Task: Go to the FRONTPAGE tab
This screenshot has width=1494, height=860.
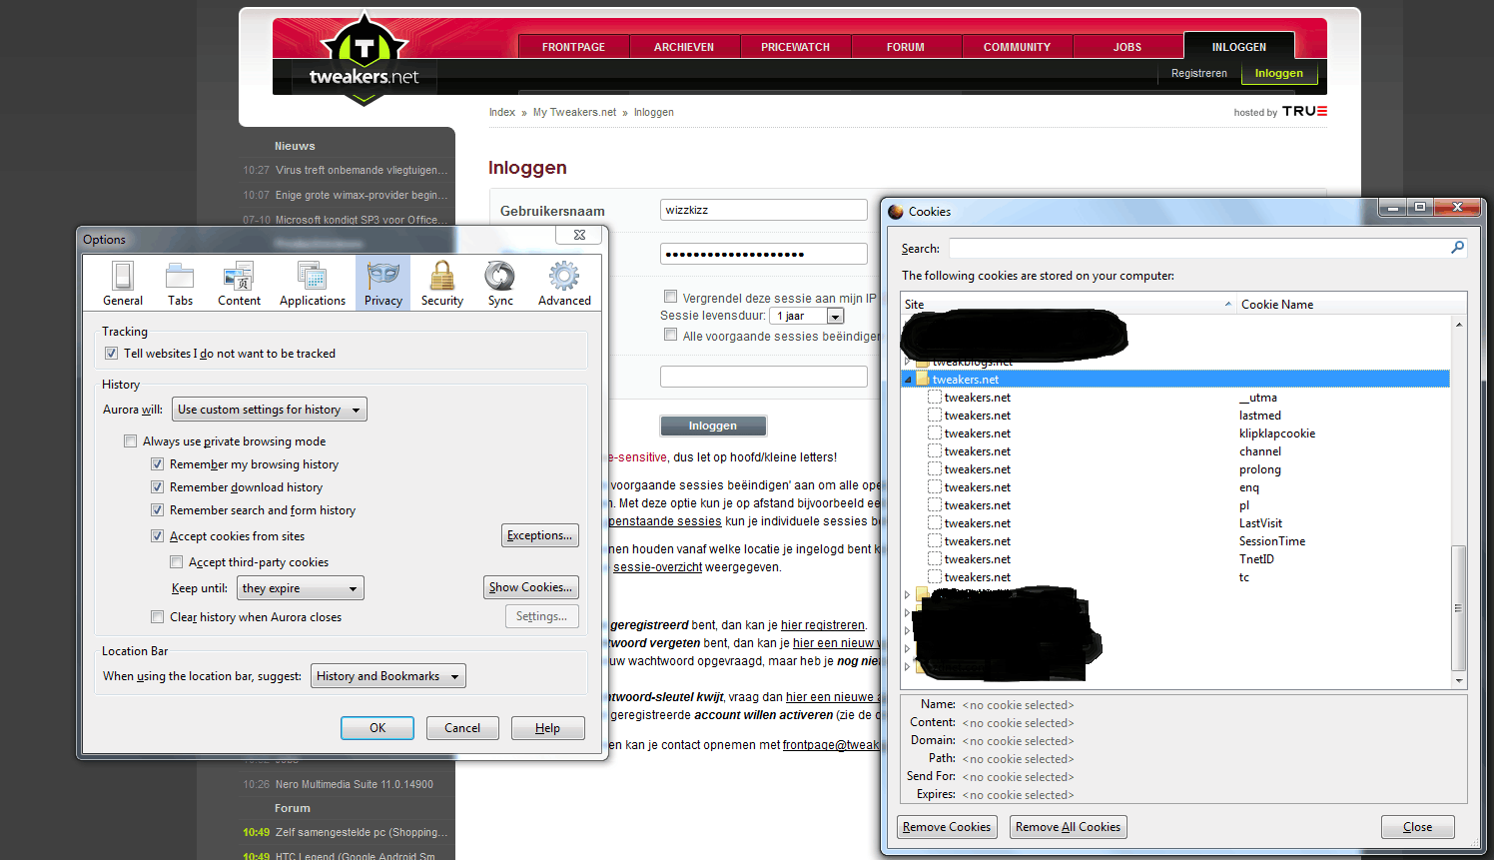Action: [574, 47]
